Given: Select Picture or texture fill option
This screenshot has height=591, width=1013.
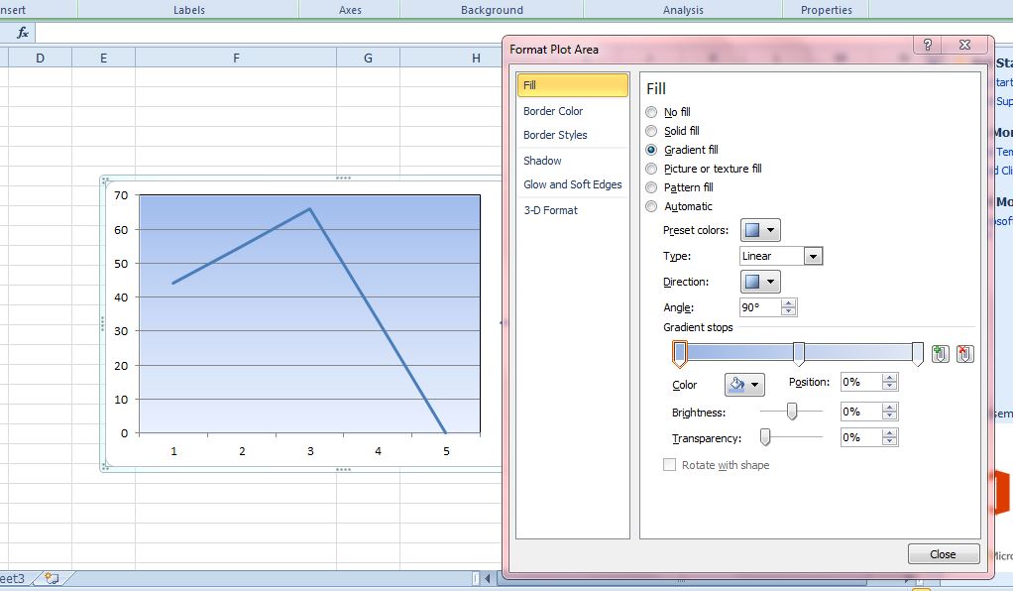Looking at the screenshot, I should [x=651, y=169].
